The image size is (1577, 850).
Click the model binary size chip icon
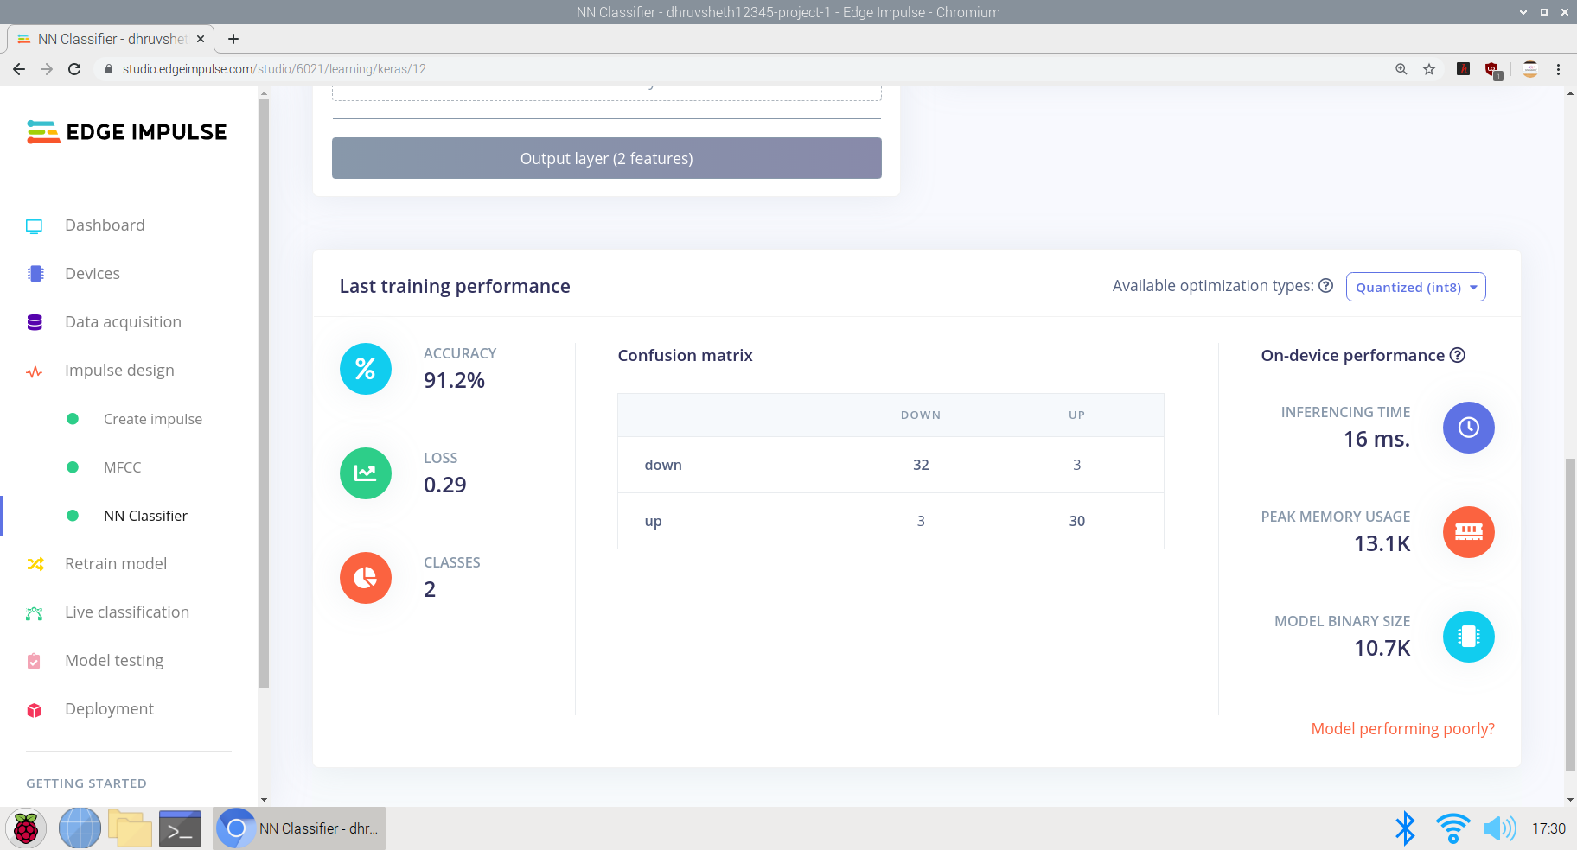1468,637
